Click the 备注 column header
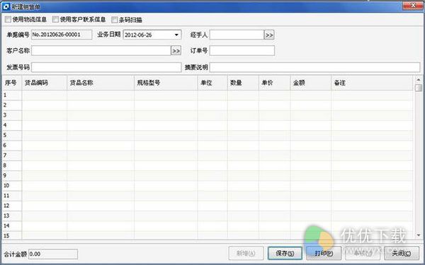Screen dimensions: 425x265 [x=372, y=83]
